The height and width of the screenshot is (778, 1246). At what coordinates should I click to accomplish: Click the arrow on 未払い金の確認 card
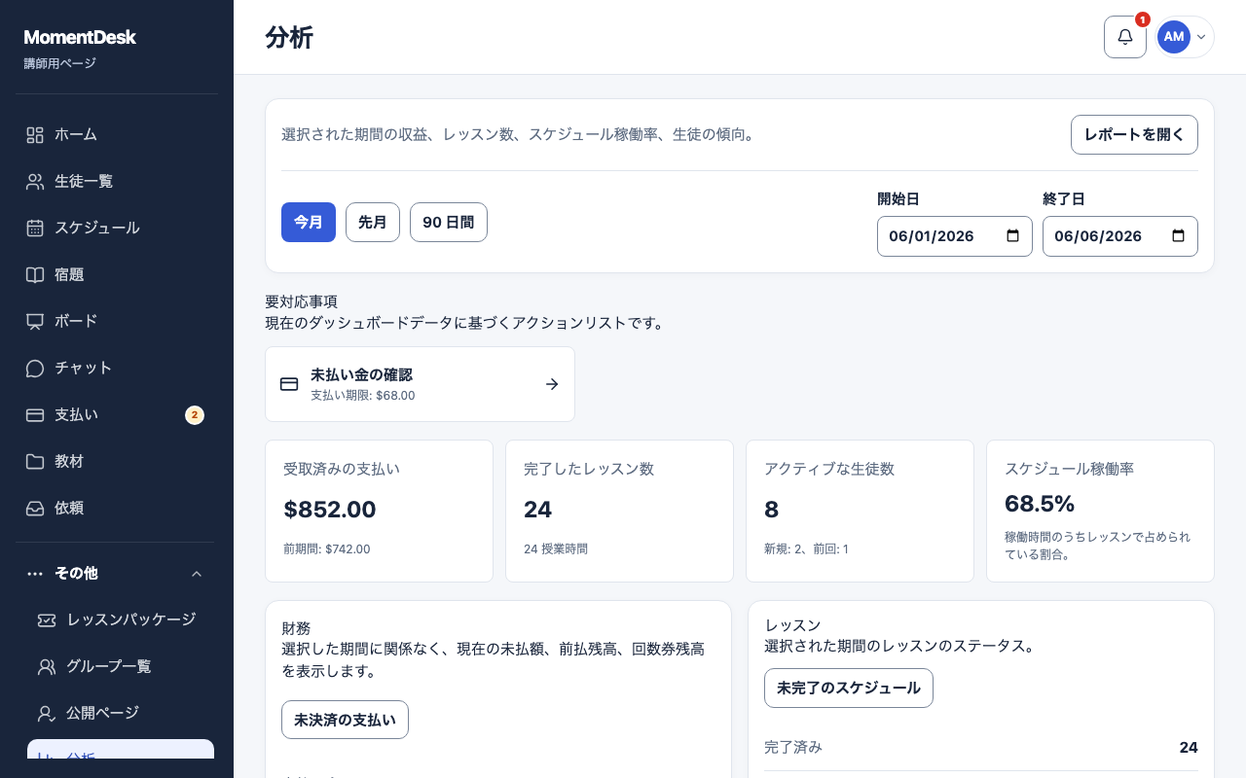point(552,384)
